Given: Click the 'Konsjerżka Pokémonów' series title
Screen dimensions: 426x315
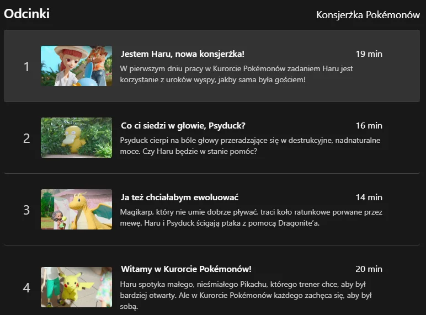Looking at the screenshot, I should pyautogui.click(x=368, y=15).
